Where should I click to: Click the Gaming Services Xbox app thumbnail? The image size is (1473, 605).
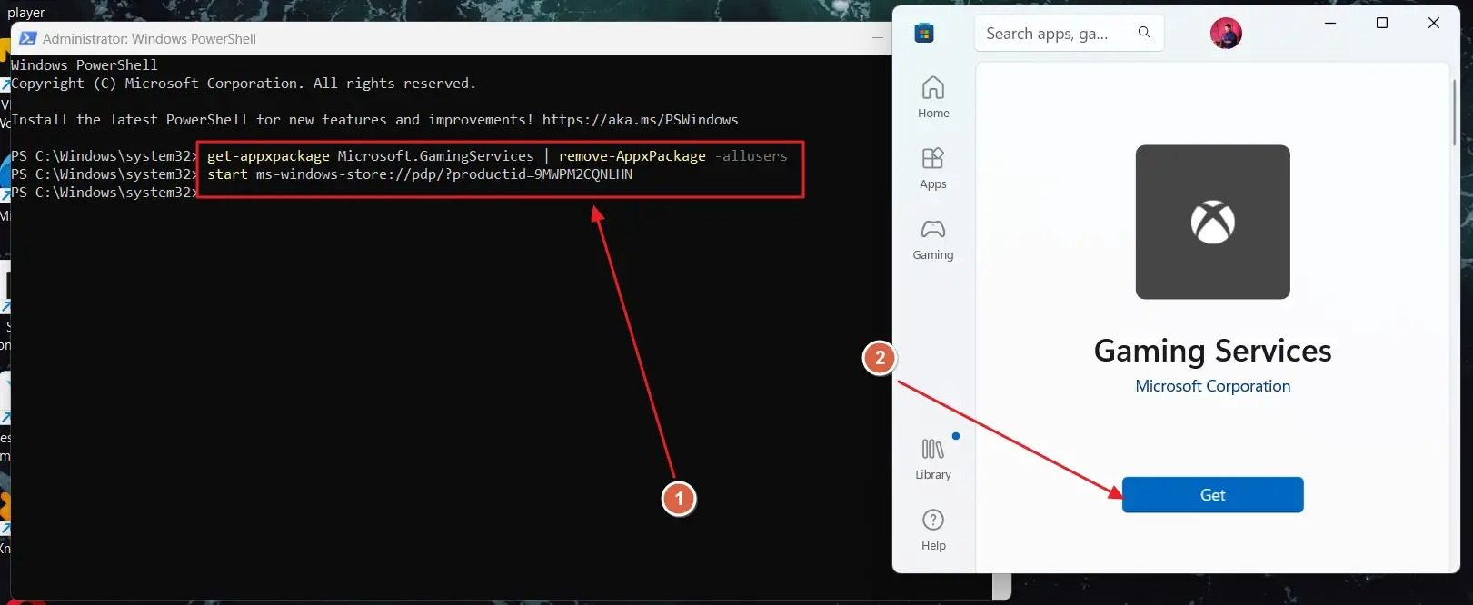[x=1212, y=222]
